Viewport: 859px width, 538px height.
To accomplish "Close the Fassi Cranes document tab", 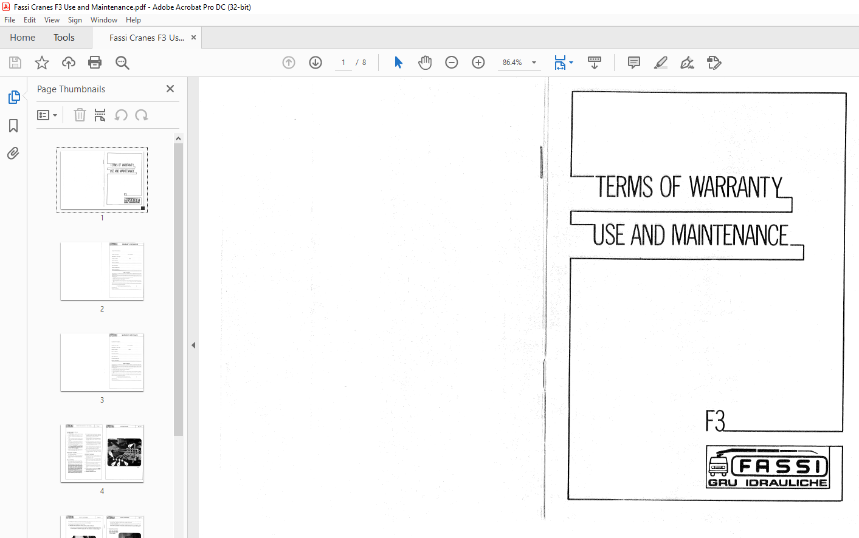I will (194, 38).
